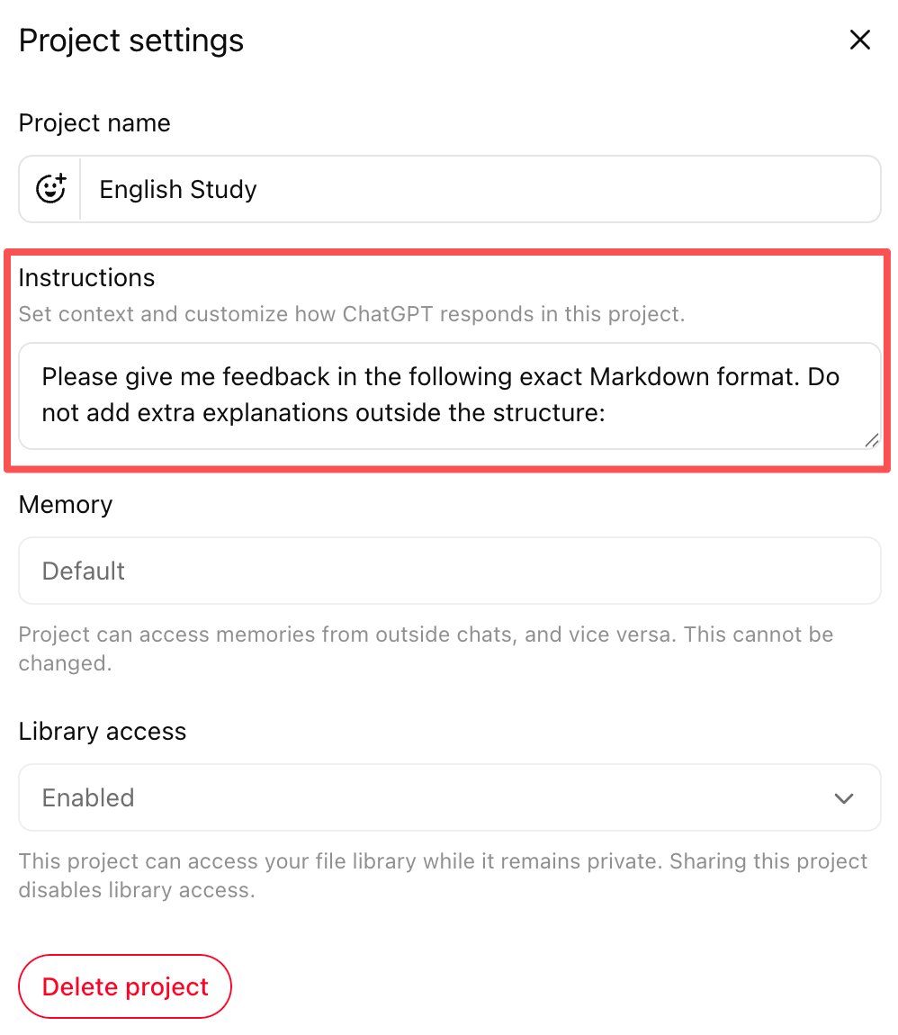This screenshot has width=898, height=1035.
Task: Click the Memory Default field
Action: (449, 571)
